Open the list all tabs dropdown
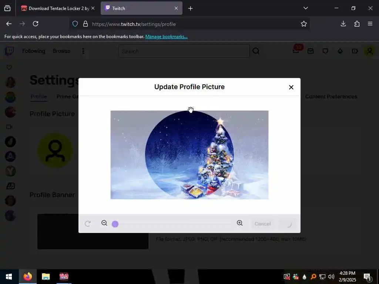Viewport: 379px width, 284px height. [x=305, y=8]
